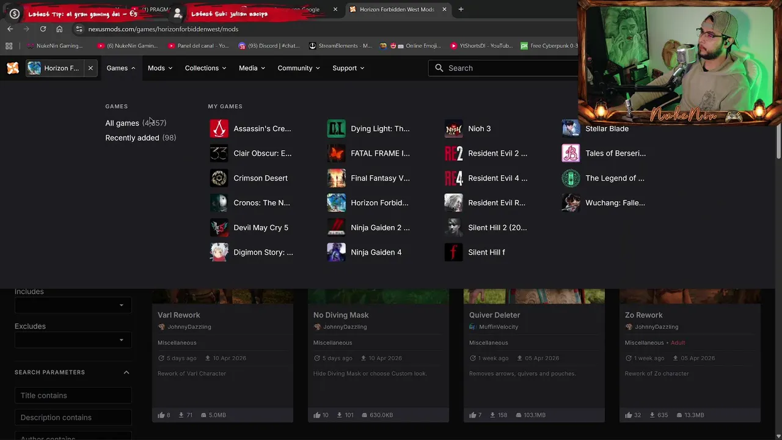
Task: Open the Clair Obscur game icon
Action: [x=219, y=153]
